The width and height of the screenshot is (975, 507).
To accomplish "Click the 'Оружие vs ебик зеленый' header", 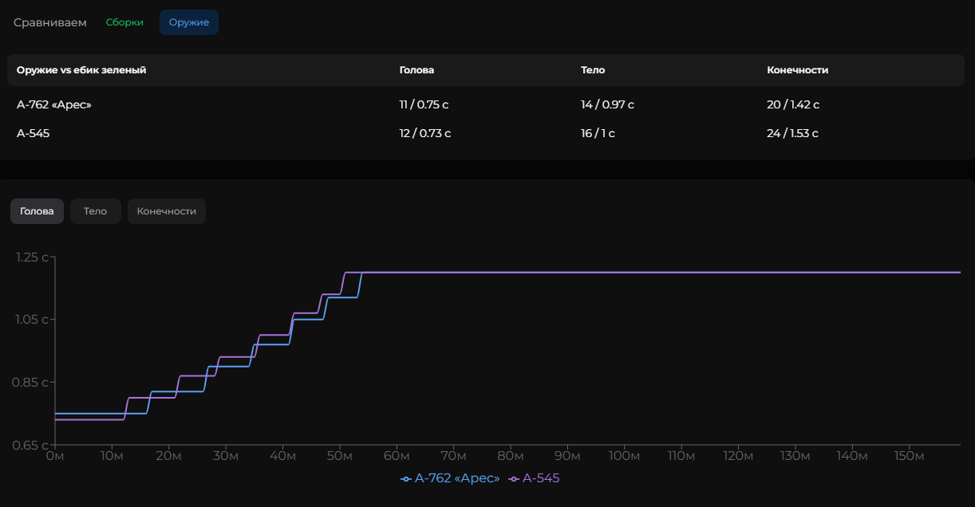I will (x=81, y=70).
